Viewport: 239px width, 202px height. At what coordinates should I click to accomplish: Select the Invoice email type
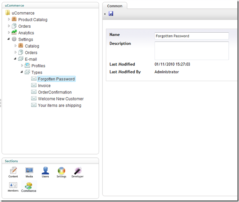[44, 85]
